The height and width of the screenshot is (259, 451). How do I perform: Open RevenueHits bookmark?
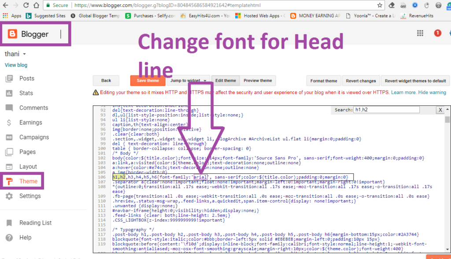click(417, 15)
